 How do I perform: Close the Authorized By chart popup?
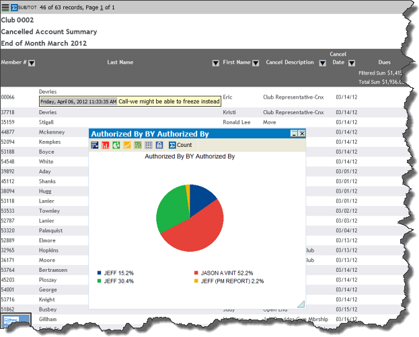[302, 134]
